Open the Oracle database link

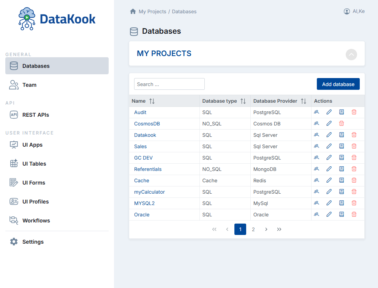pyautogui.click(x=142, y=214)
